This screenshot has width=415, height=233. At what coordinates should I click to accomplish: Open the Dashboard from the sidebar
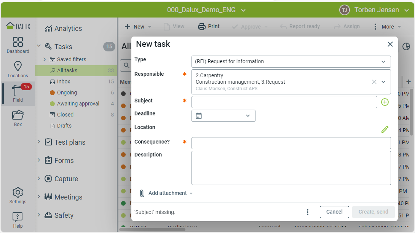pyautogui.click(x=18, y=45)
